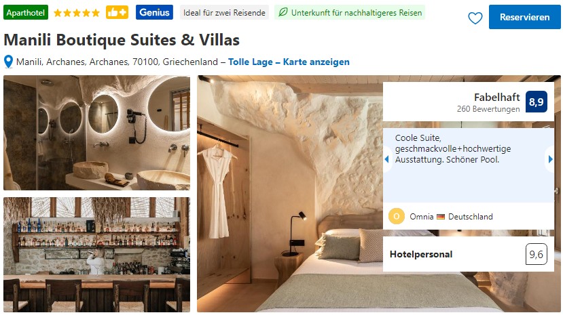This screenshot has height=315, width=563.
Task: Show the previous review with left arrow
Action: pos(386,159)
